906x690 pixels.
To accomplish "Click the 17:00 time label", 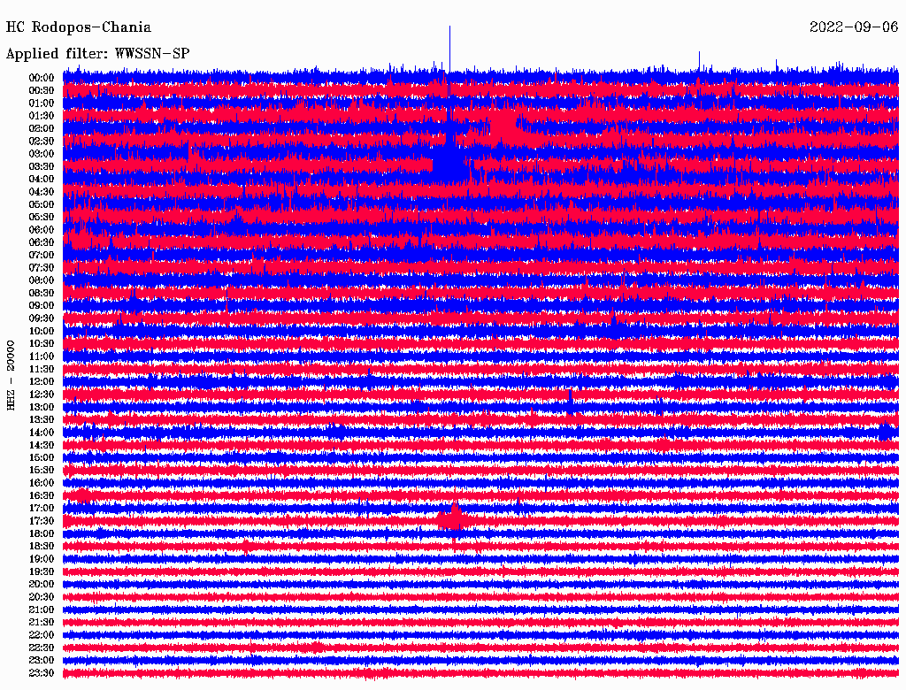I will click(41, 509).
